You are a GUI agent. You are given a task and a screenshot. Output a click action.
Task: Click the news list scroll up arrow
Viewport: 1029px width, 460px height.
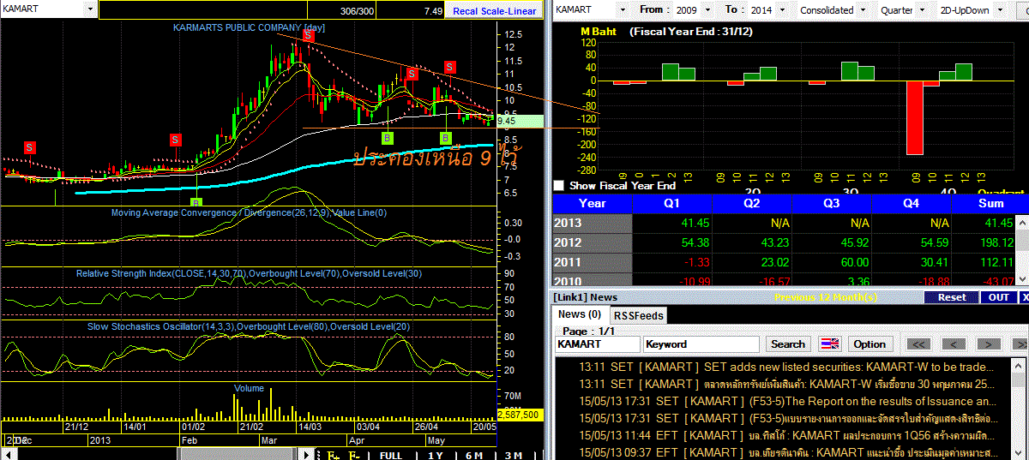pyautogui.click(x=1019, y=364)
